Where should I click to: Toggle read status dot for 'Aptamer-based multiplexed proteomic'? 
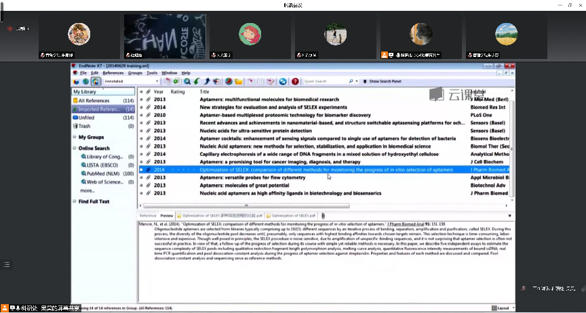click(x=141, y=115)
